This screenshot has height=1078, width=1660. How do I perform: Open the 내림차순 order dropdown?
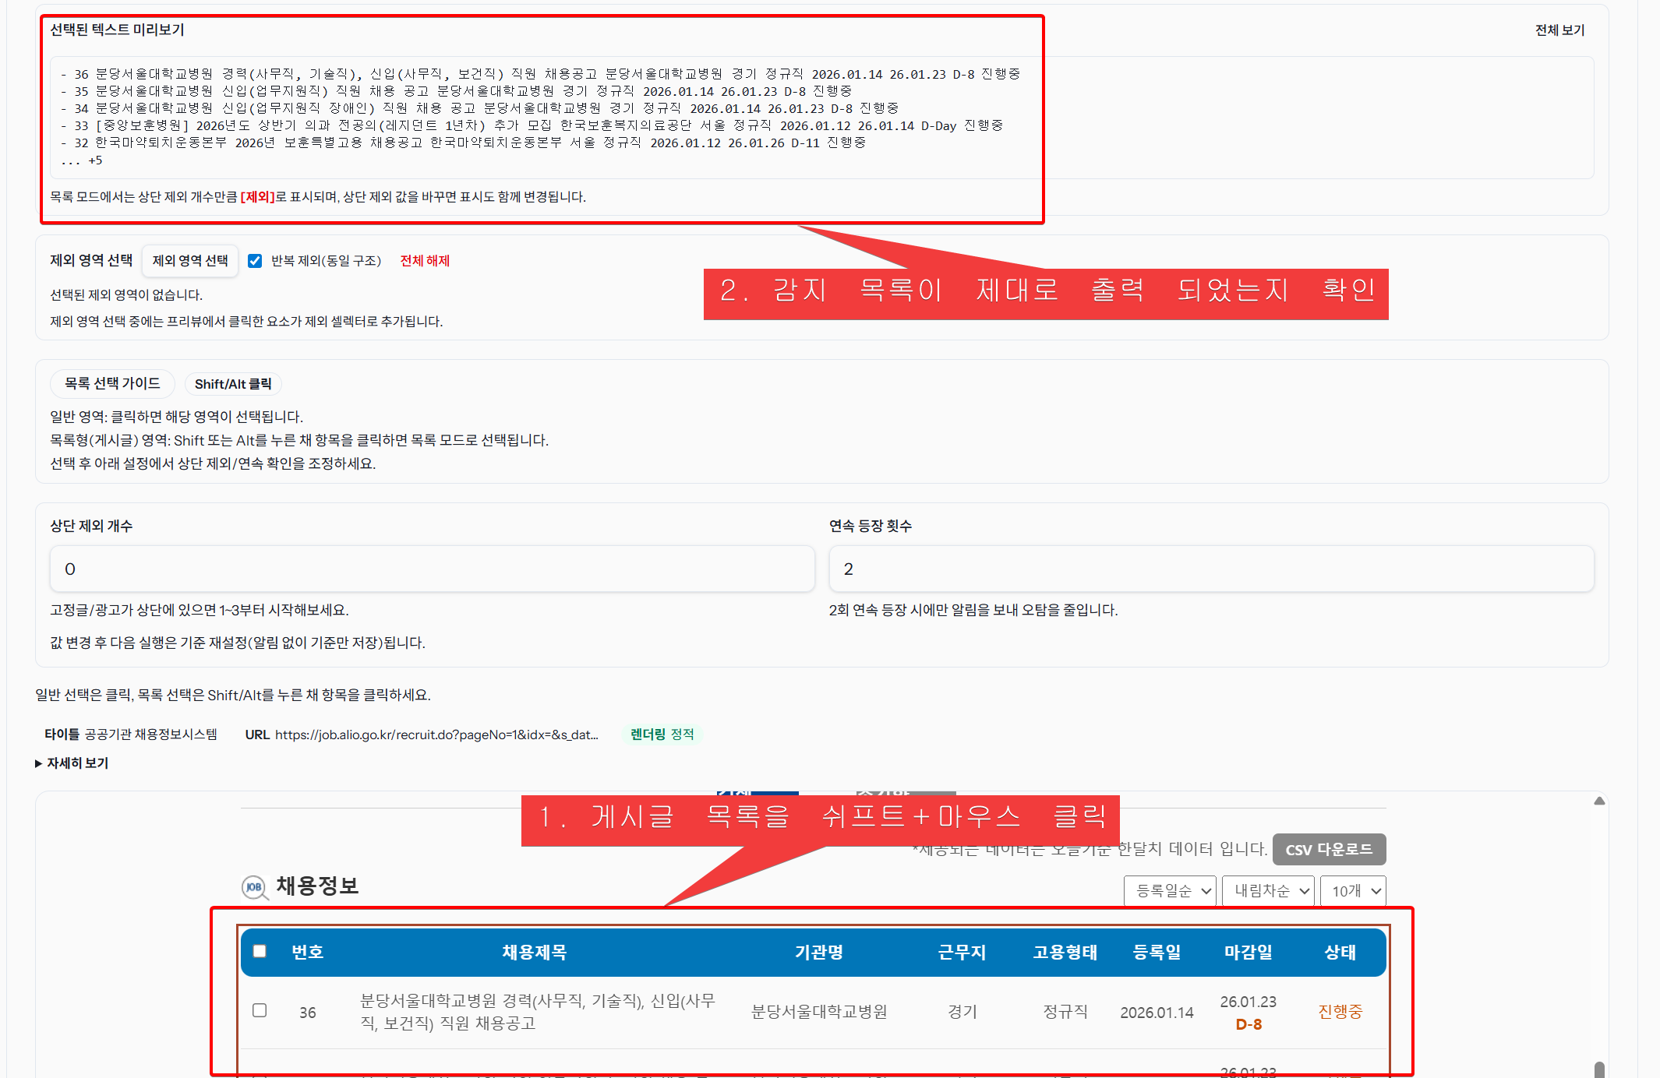(x=1268, y=890)
